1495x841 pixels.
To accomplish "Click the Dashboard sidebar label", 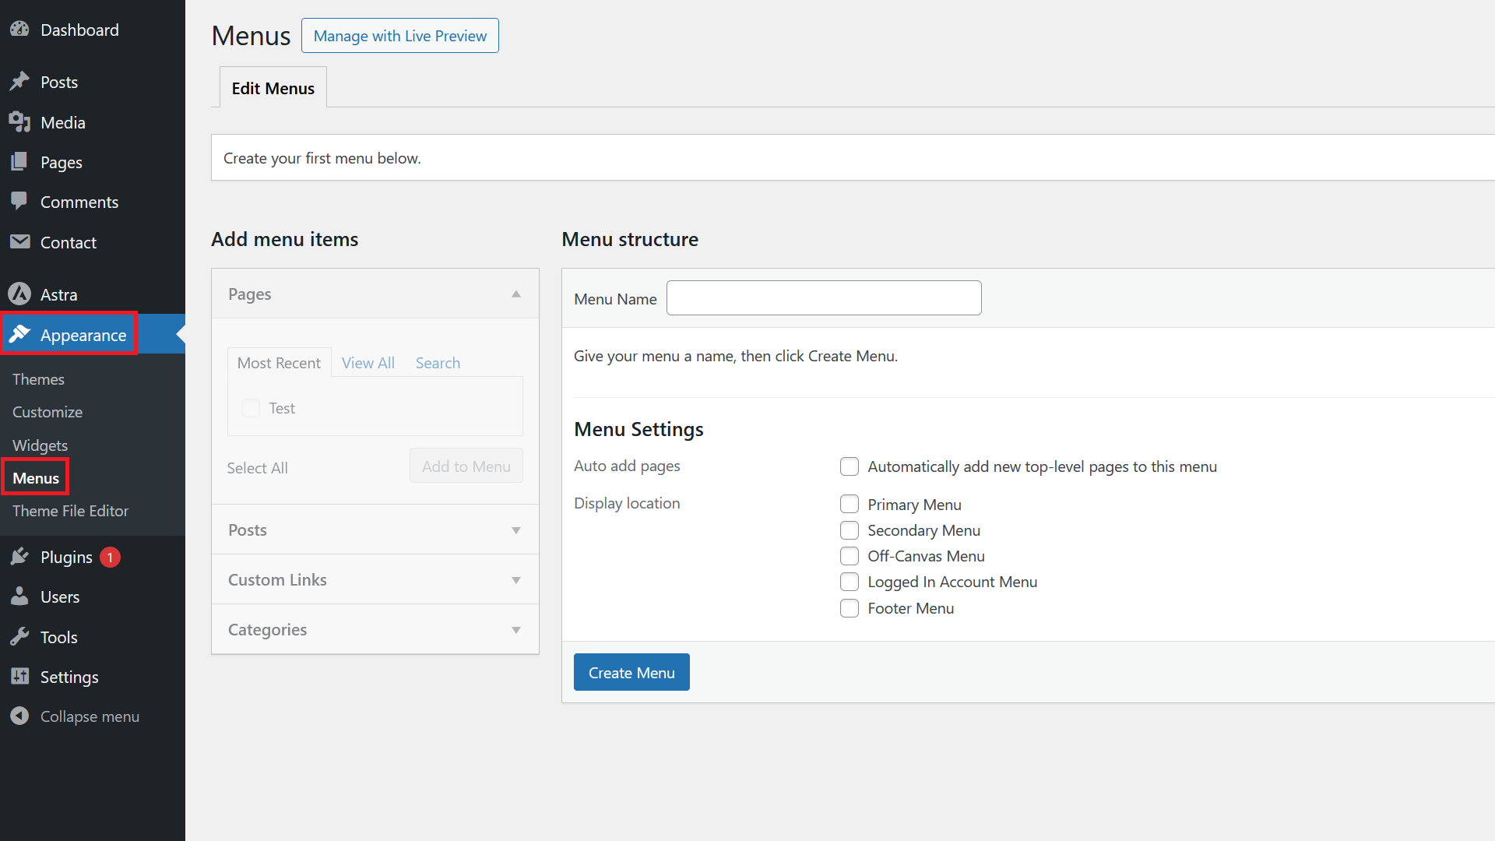I will pyautogui.click(x=79, y=30).
